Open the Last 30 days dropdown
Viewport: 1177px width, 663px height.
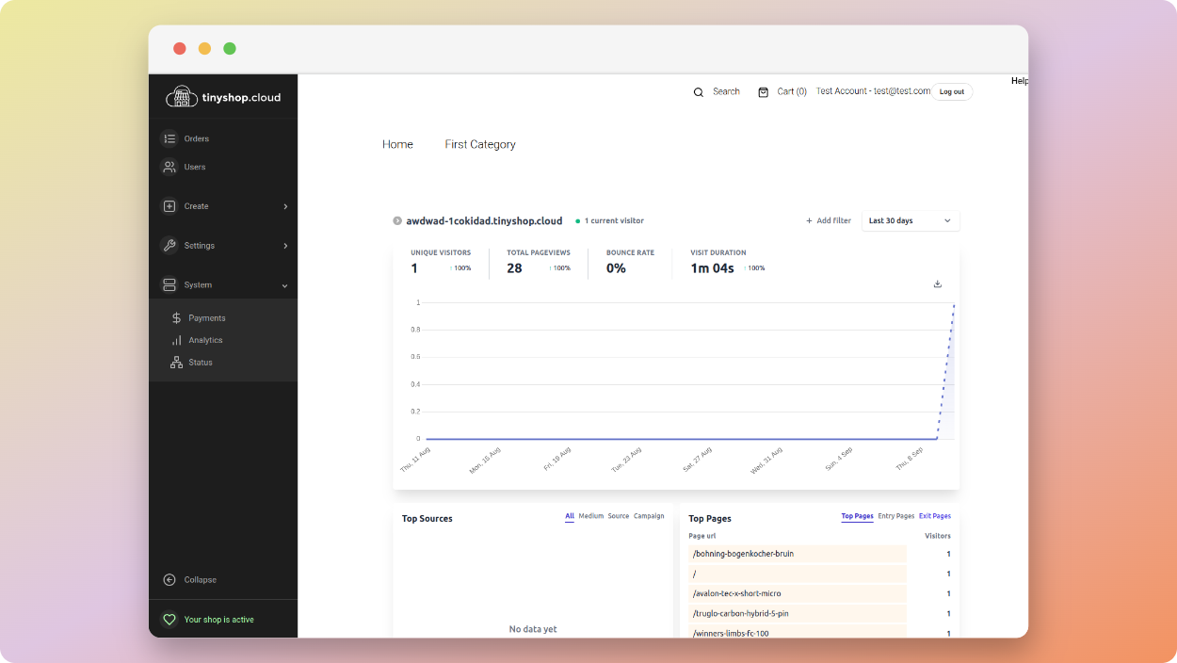(910, 220)
